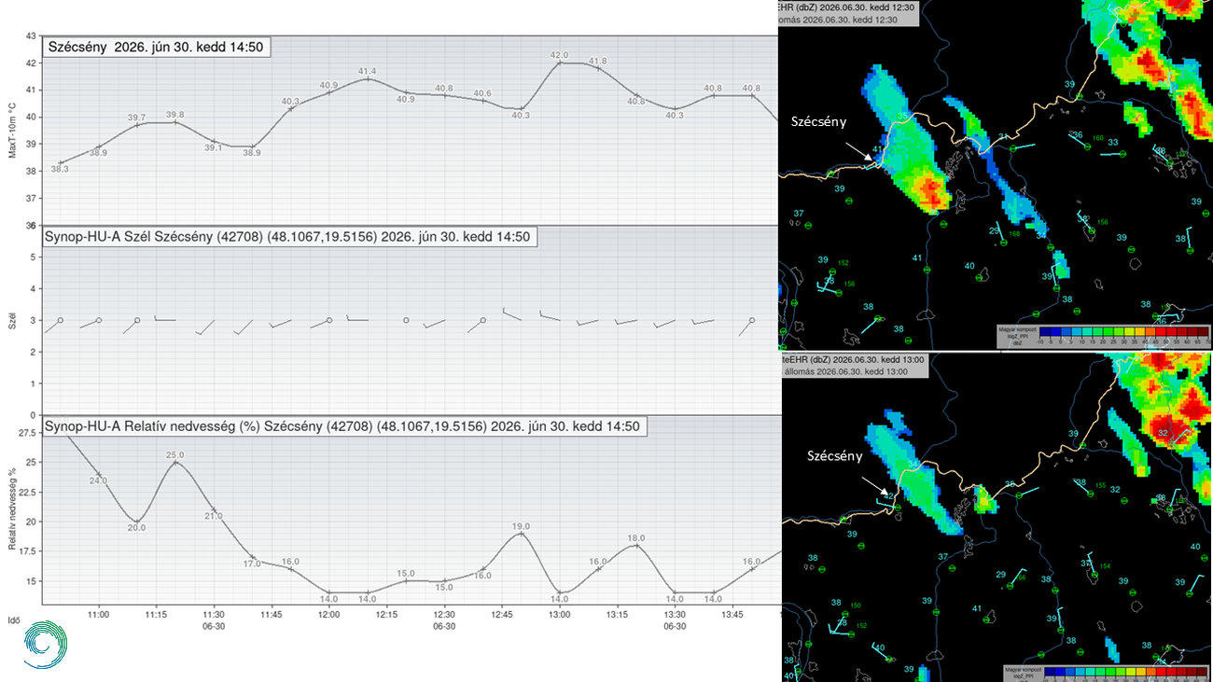Click the Synop-HU-A Szél chart title
The width and height of the screenshot is (1213, 682).
(291, 237)
